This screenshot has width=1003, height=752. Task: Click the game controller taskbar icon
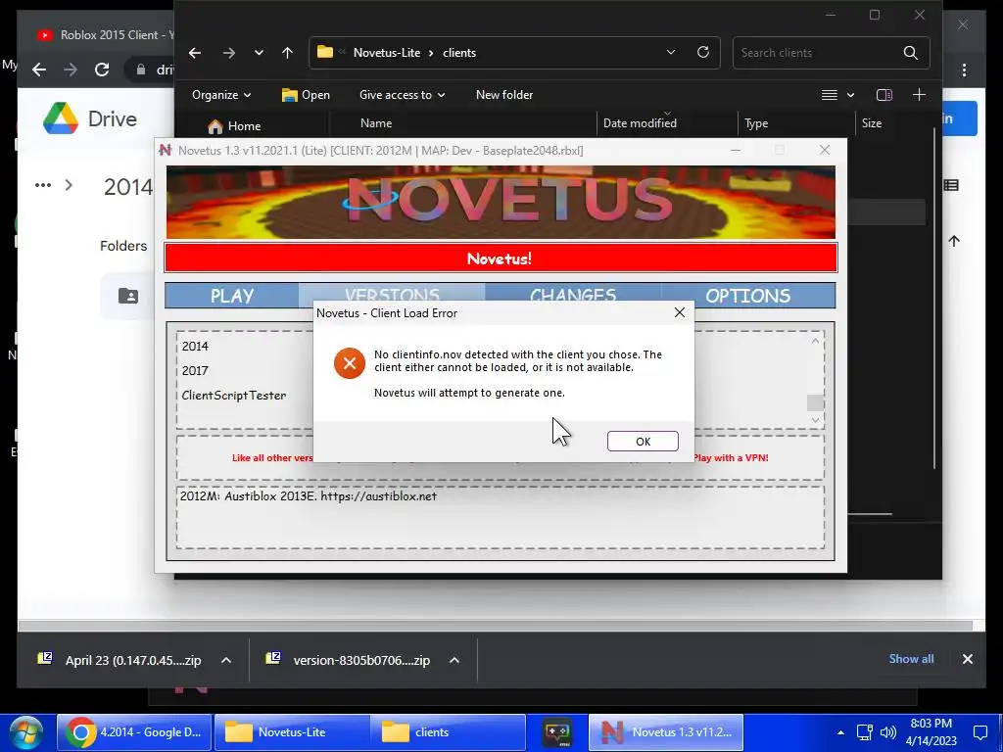tap(557, 732)
